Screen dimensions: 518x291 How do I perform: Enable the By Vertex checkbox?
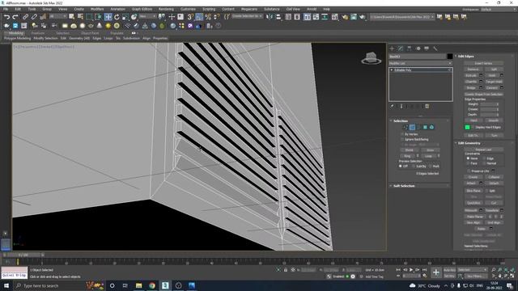point(402,134)
